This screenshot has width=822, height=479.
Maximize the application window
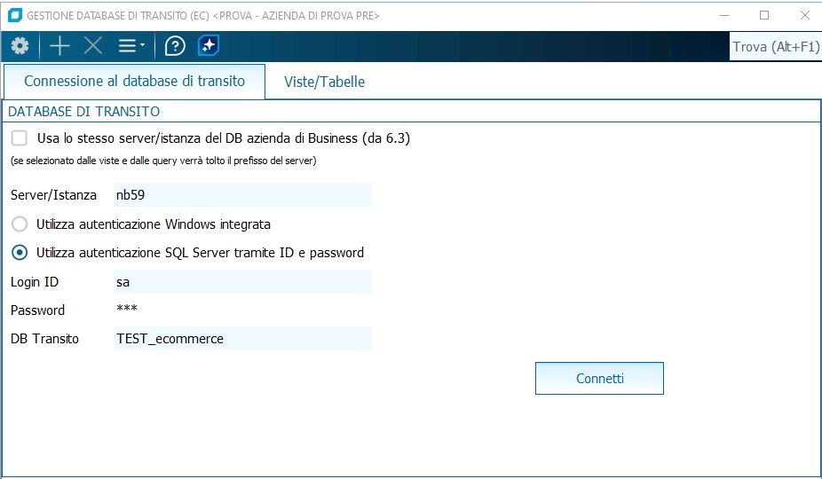click(x=764, y=15)
